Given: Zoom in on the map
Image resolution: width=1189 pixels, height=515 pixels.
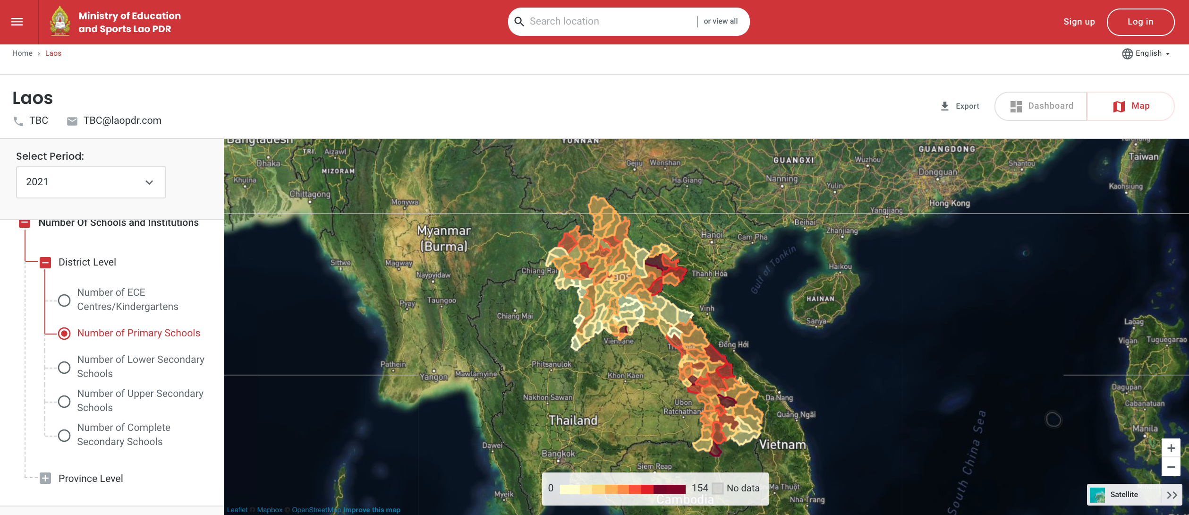Looking at the screenshot, I should [1171, 448].
